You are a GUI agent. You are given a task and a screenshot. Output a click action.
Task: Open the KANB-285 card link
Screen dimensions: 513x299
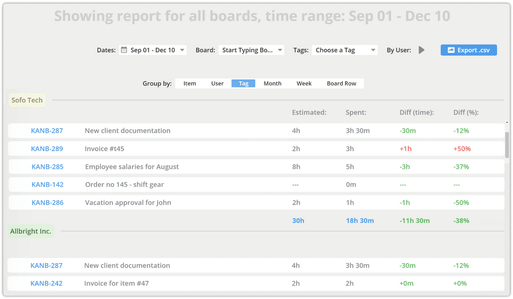point(48,167)
